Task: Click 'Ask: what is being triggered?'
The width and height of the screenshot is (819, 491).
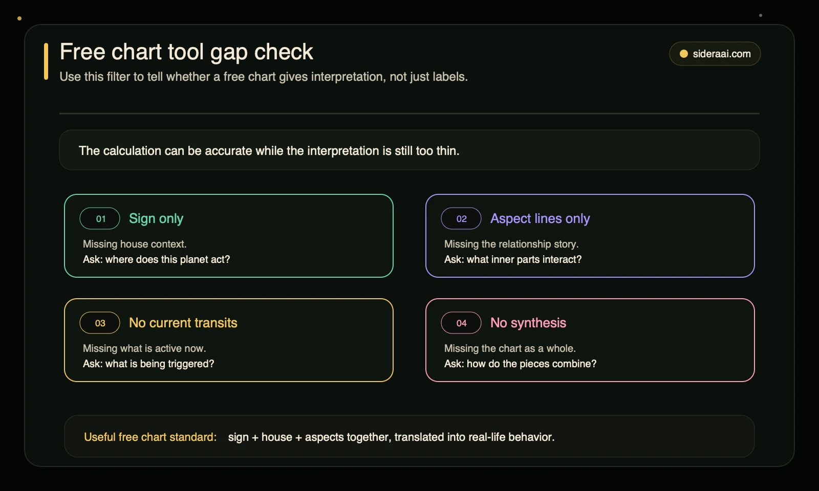Action: tap(148, 364)
